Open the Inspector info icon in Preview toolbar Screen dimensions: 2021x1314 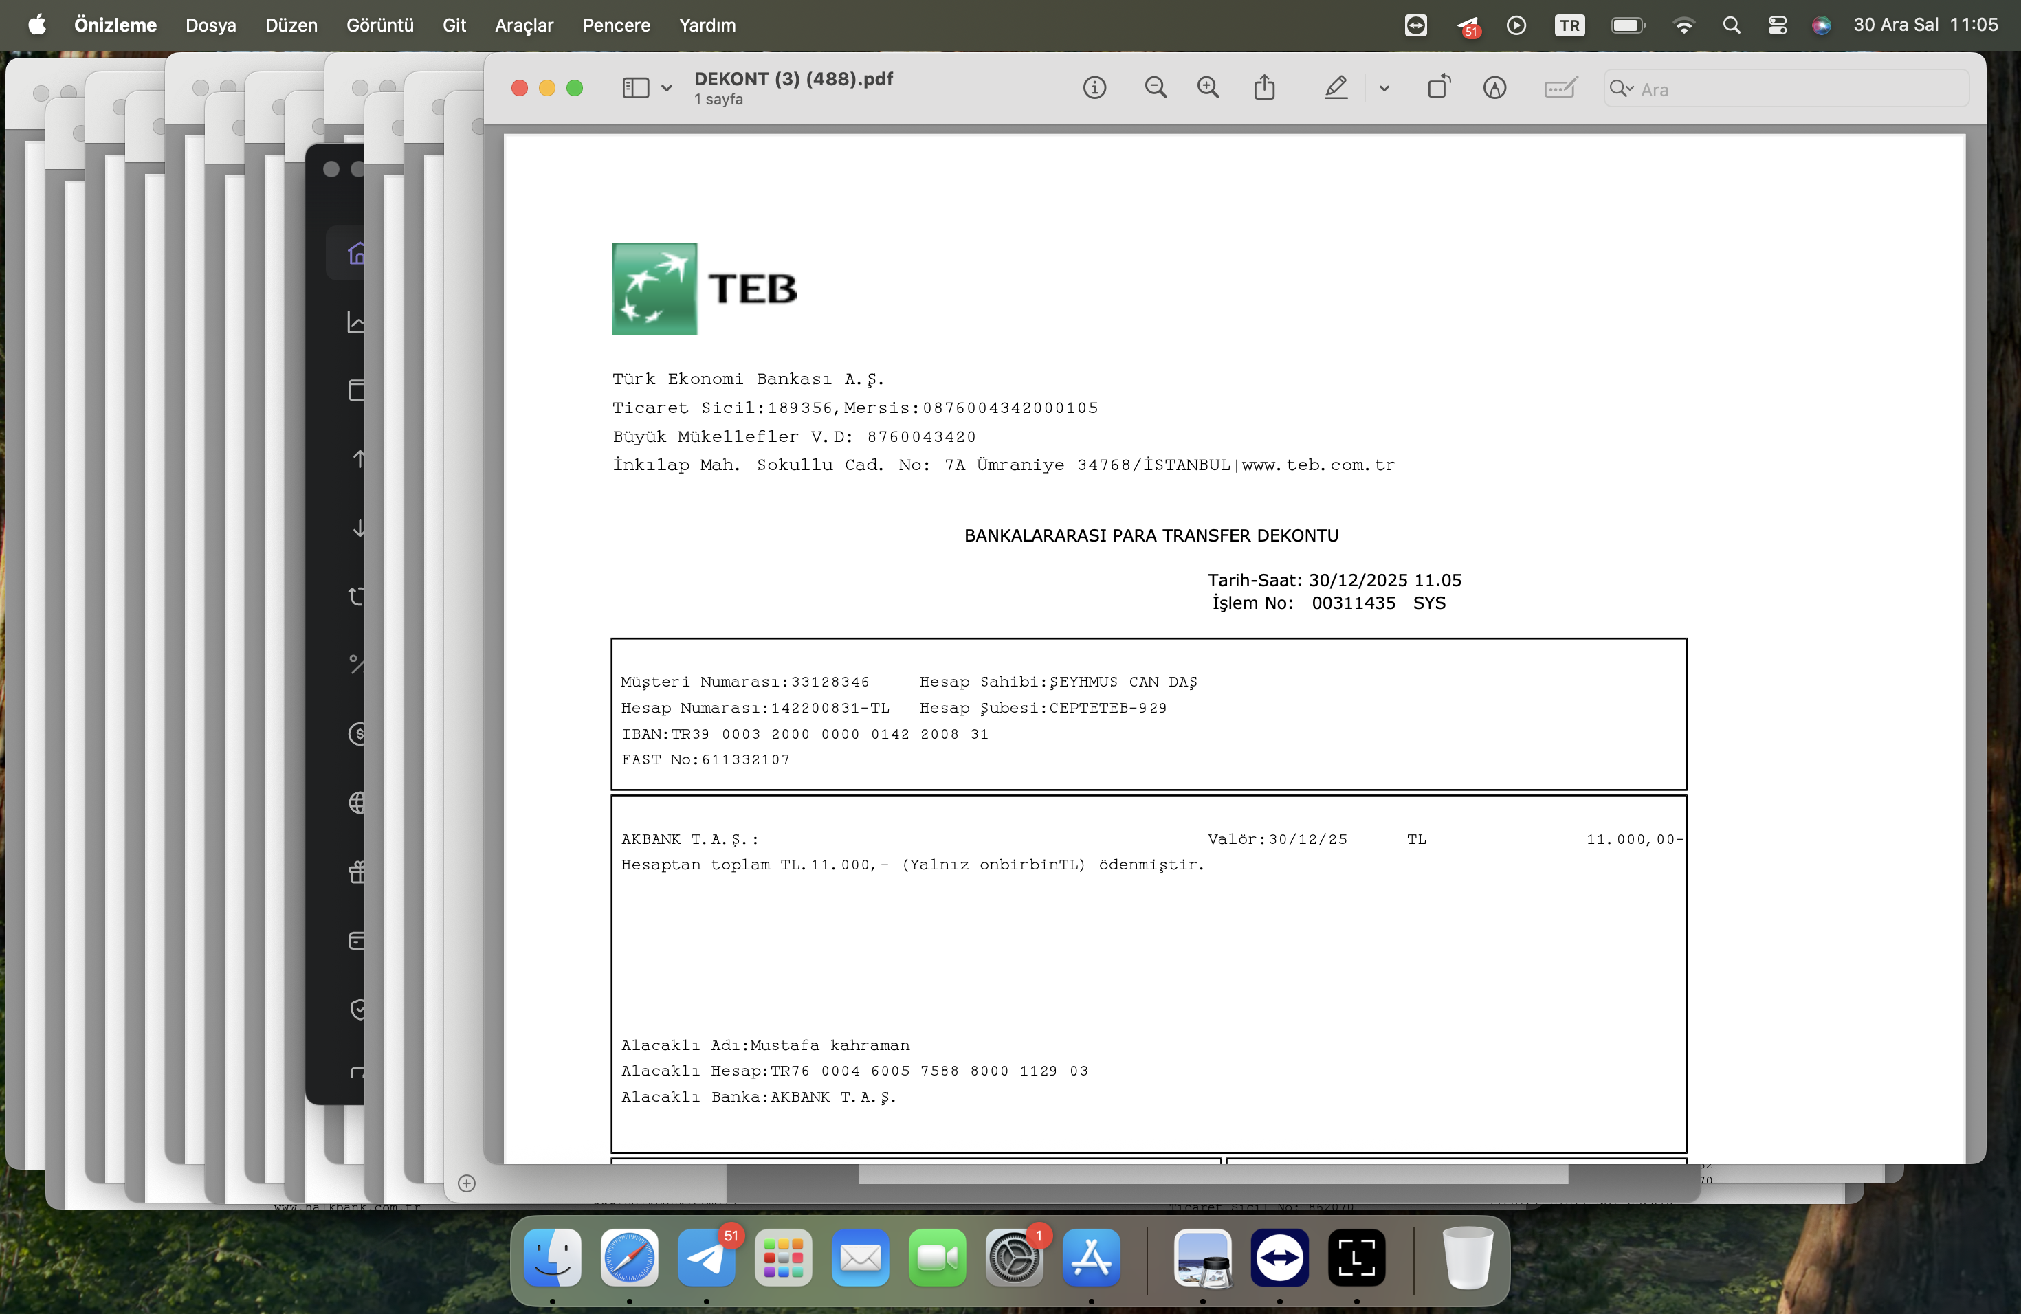(1094, 87)
